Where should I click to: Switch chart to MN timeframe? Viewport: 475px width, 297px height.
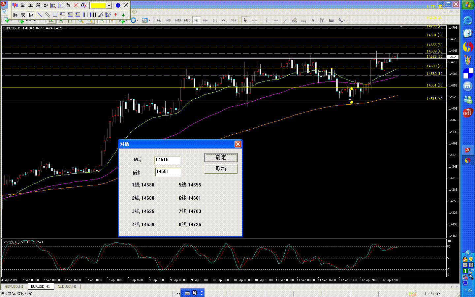[233, 20]
